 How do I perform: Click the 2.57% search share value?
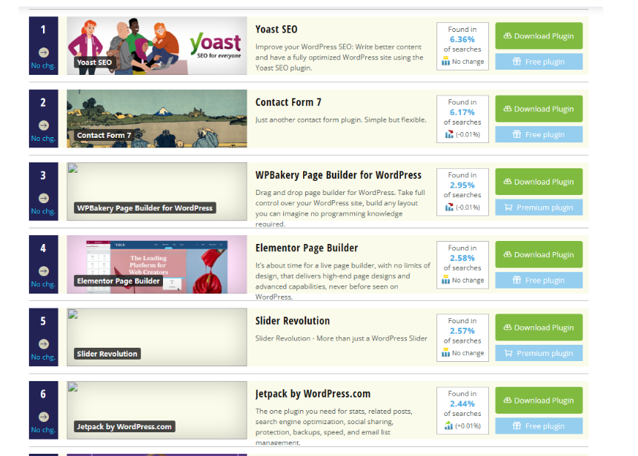[x=462, y=331]
